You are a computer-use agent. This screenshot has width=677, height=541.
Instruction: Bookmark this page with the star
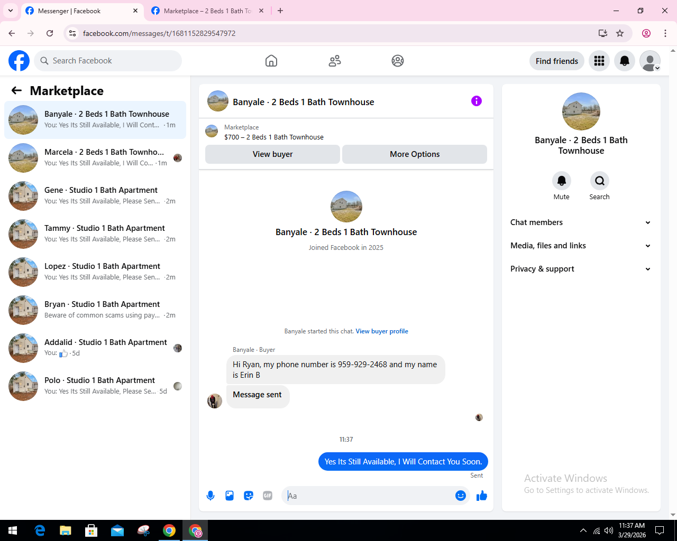(620, 33)
